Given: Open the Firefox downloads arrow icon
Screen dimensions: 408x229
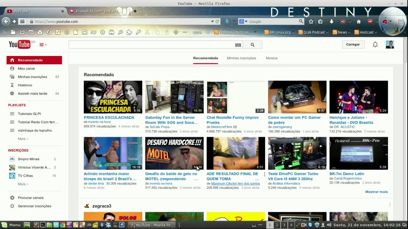Looking at the screenshot, I should tap(331, 22).
